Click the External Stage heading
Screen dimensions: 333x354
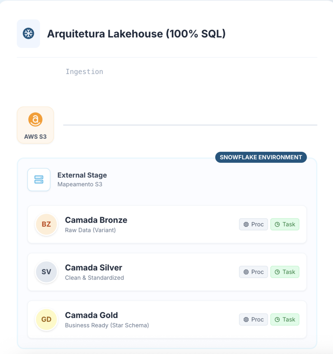(82, 175)
